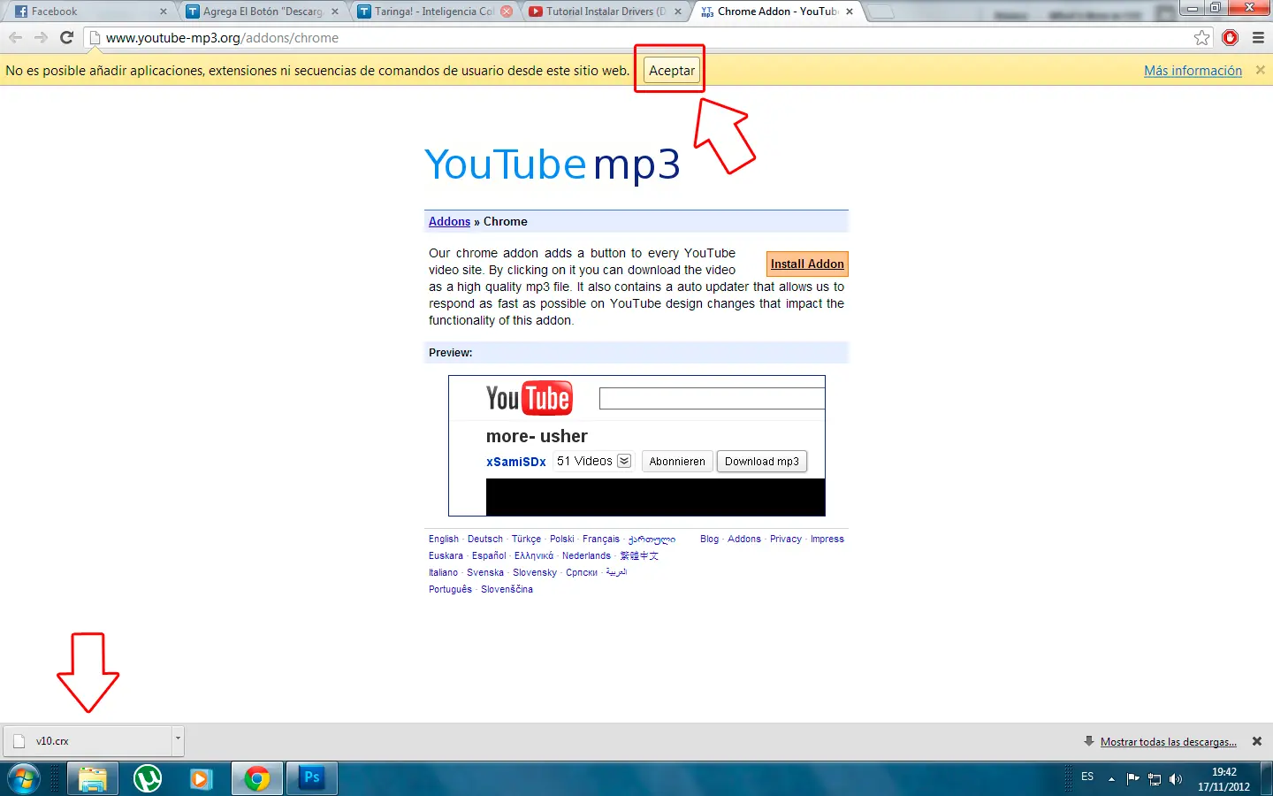Open the Windows Start button
The image size is (1273, 796).
pos(23,779)
